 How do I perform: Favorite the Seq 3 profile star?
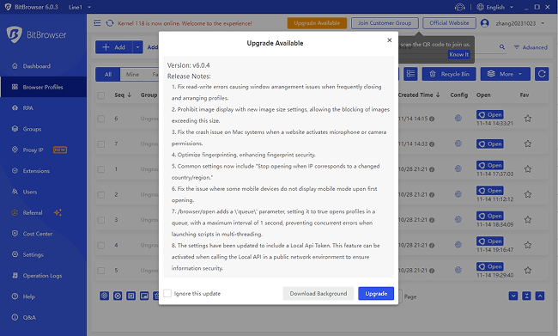pos(528,219)
